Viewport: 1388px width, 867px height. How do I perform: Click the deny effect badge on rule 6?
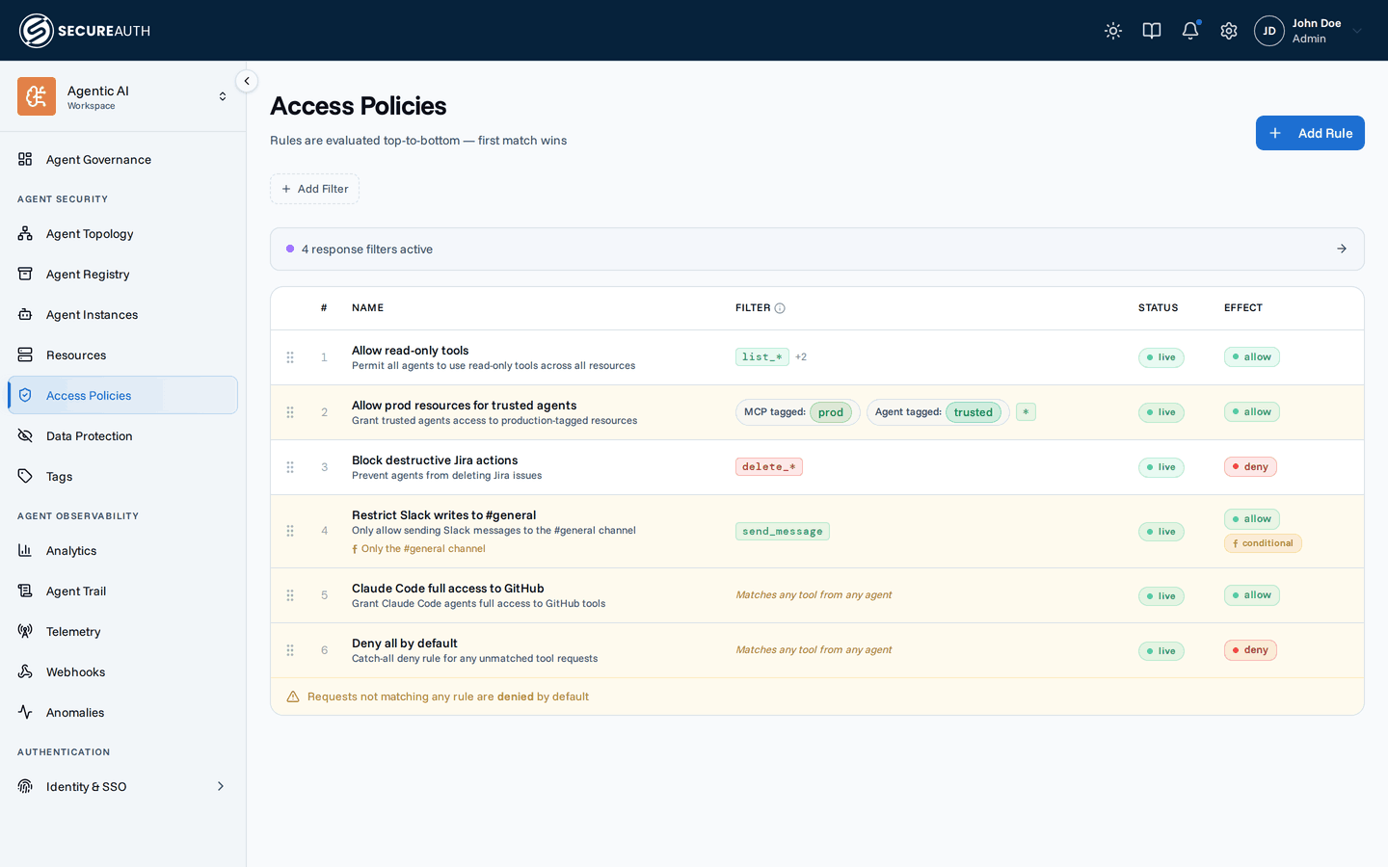click(x=1250, y=650)
